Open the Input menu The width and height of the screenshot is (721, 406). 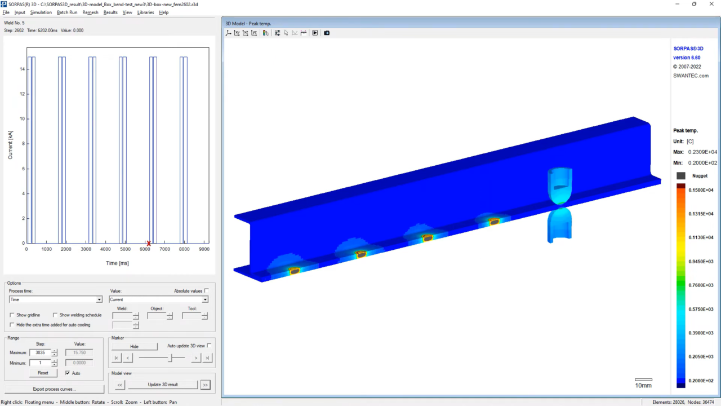click(20, 12)
